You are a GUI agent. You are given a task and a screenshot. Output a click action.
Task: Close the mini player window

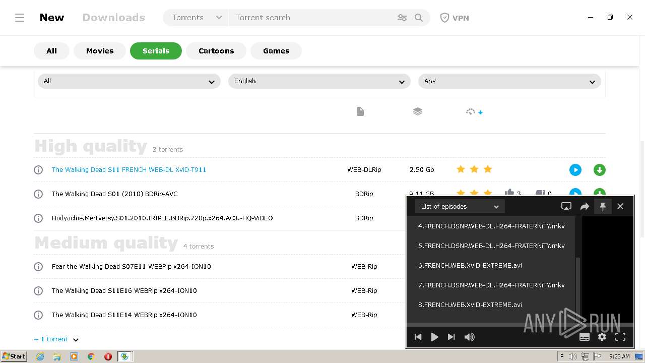pos(620,206)
